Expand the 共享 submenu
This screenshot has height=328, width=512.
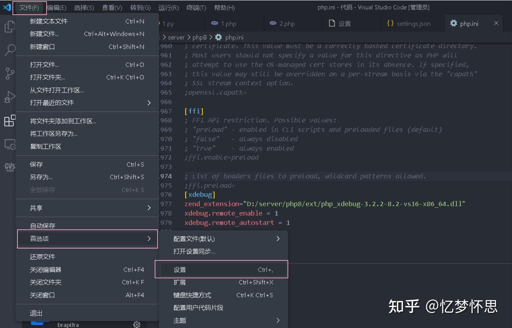tap(36, 208)
